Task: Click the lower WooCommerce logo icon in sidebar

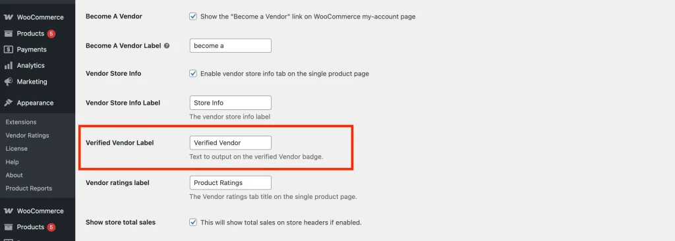Action: [x=8, y=211]
